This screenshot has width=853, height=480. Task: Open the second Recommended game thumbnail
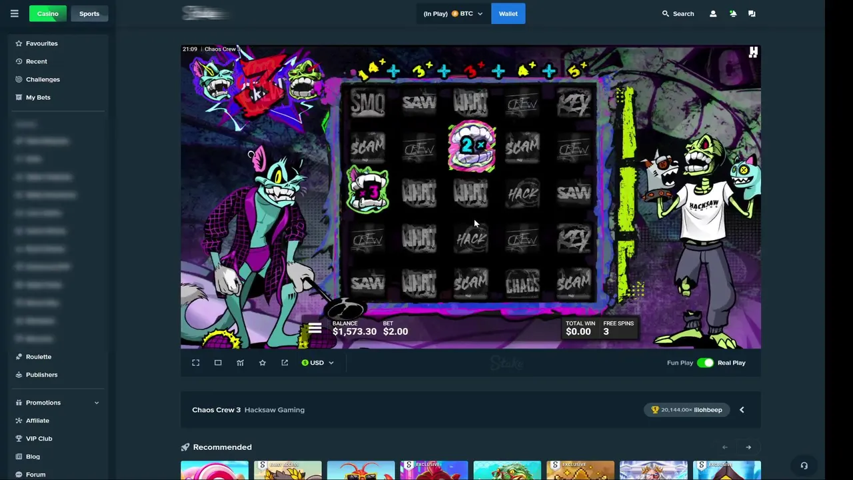click(287, 470)
